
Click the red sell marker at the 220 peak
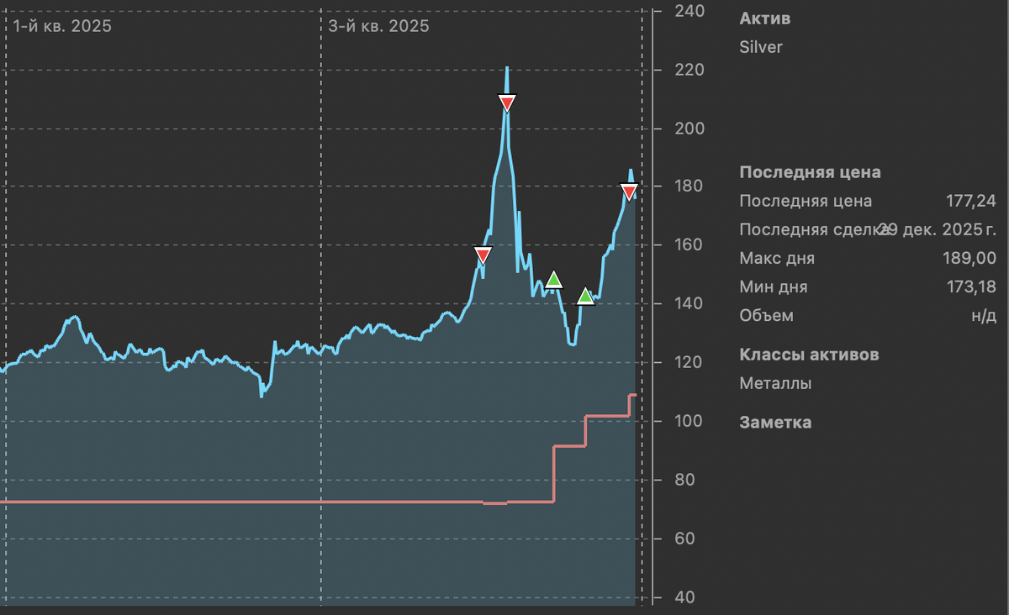[506, 103]
